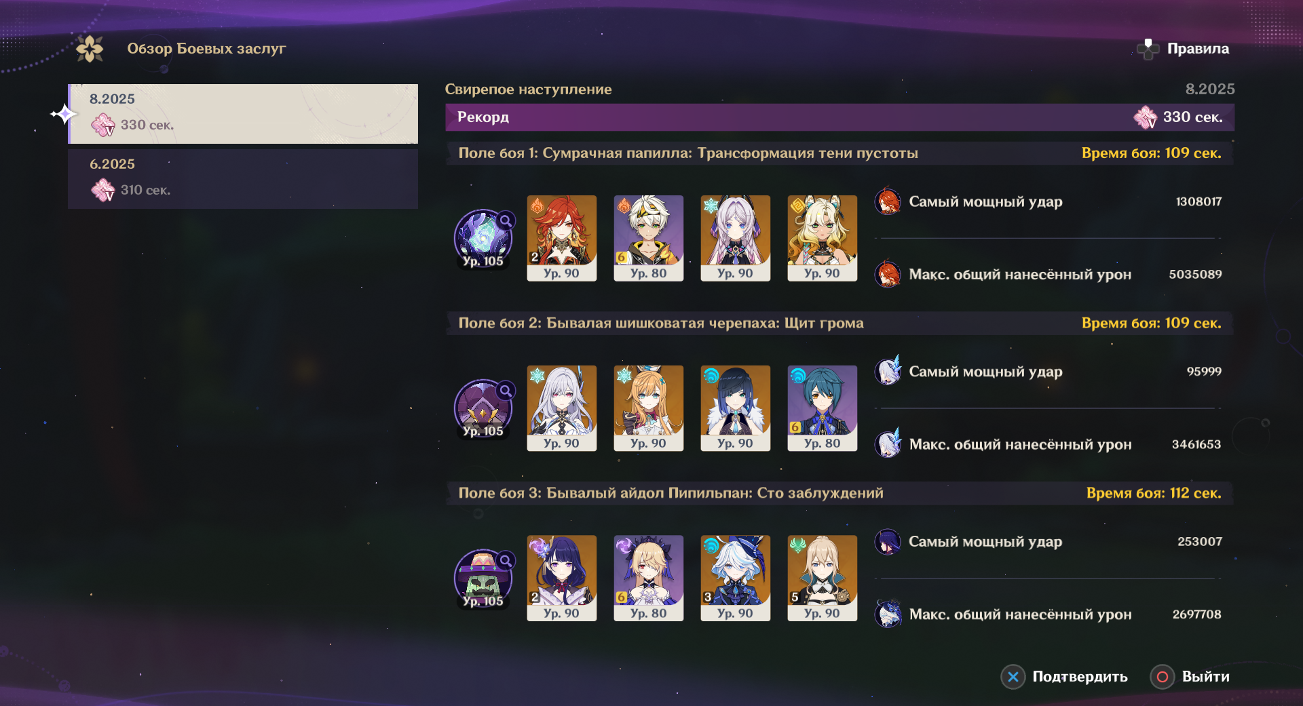Image resolution: width=1303 pixels, height=706 pixels.
Task: Click the avatar next to 3461653 total damage
Action: (x=888, y=444)
